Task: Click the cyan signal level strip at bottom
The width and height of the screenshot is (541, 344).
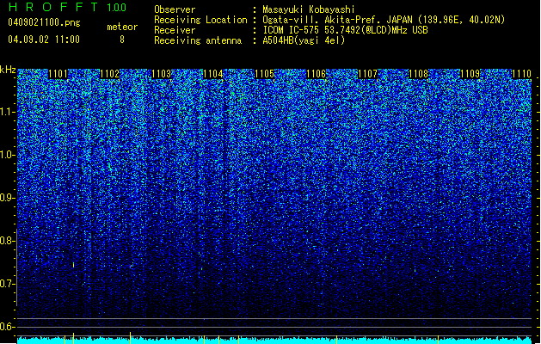Action: (x=274, y=341)
